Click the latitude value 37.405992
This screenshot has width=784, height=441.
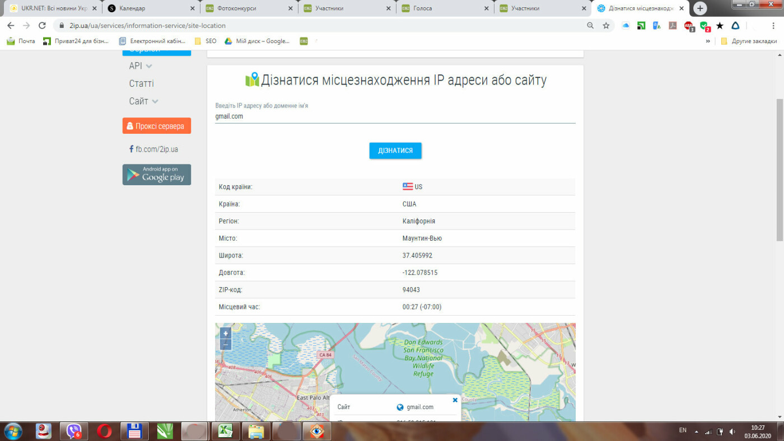point(417,255)
